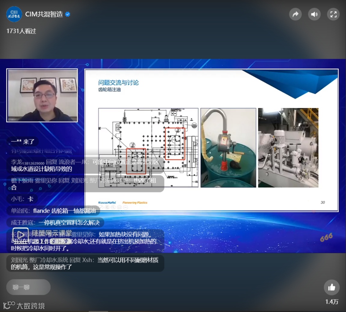Open the CIM共混智造 channel avatar
Image resolution: width=346 pixels, height=312 pixels.
pos(14,14)
